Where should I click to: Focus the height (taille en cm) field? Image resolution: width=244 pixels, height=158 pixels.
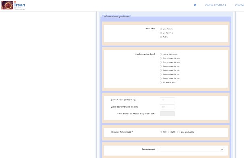(167, 107)
